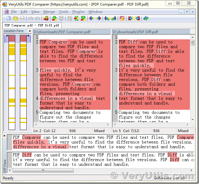Click the Open folder toolbar icon
The height and width of the screenshot is (184, 199).
click(x=16, y=18)
